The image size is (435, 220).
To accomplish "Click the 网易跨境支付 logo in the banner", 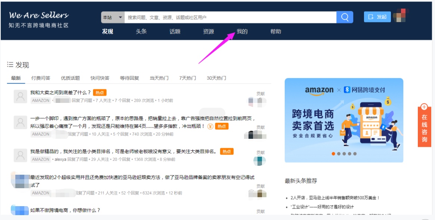I will pos(364,91).
